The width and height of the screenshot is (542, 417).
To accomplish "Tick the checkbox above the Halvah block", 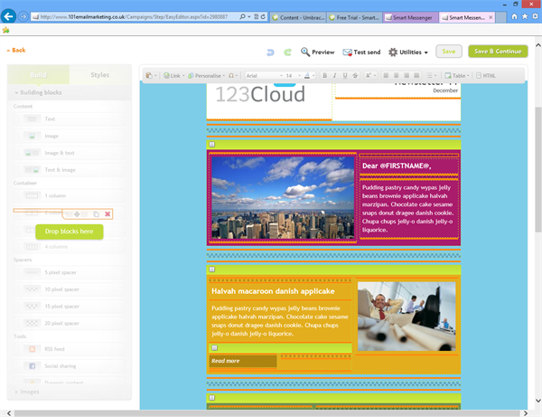I will (212, 270).
